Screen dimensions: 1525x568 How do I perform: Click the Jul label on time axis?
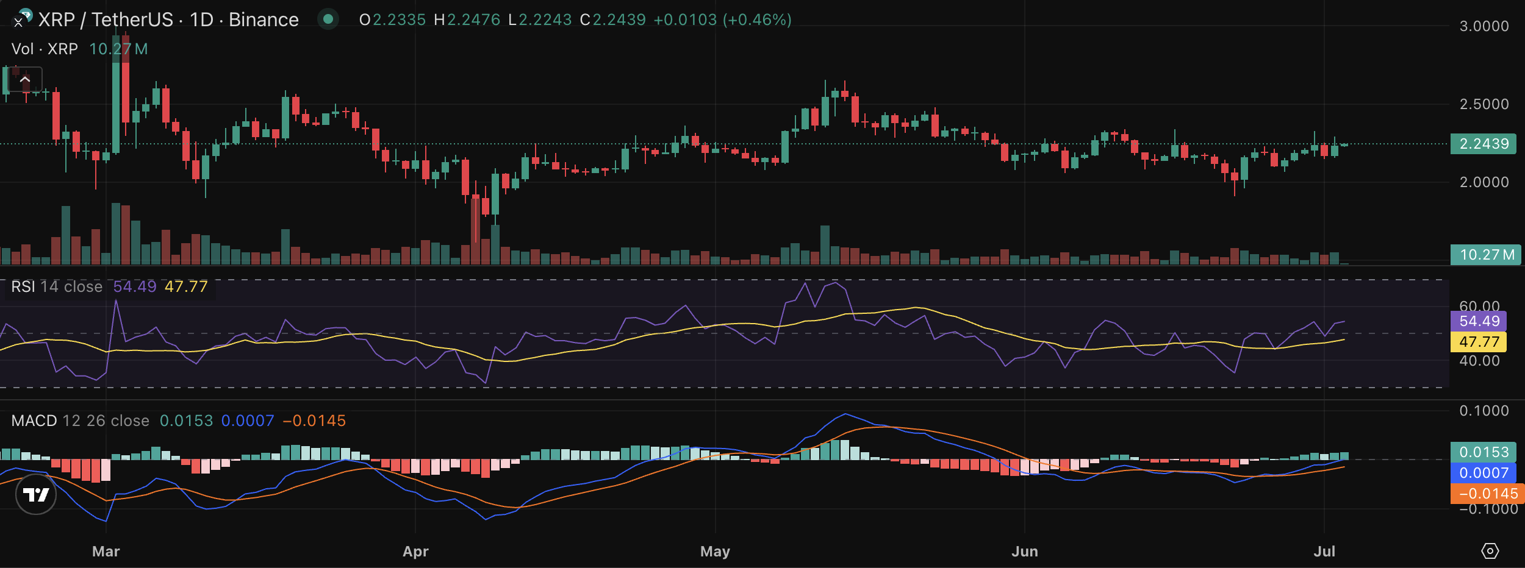tap(1324, 552)
